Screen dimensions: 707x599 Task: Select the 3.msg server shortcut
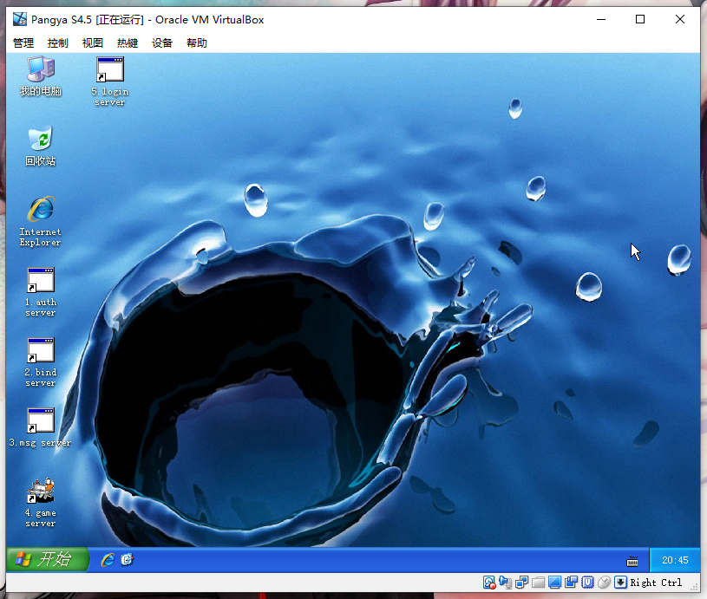click(40, 427)
